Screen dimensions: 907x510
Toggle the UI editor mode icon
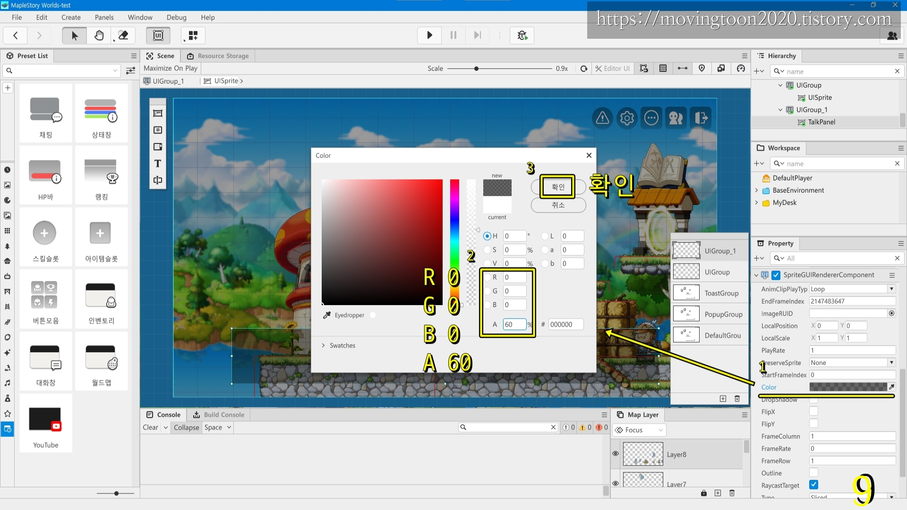pyautogui.click(x=158, y=35)
